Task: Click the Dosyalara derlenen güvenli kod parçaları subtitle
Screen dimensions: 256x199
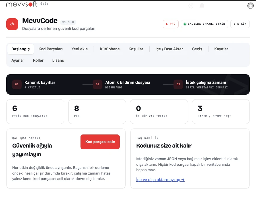Action: click(59, 28)
